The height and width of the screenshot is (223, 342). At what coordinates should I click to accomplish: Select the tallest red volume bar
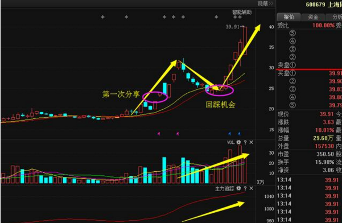pyautogui.click(x=240, y=164)
